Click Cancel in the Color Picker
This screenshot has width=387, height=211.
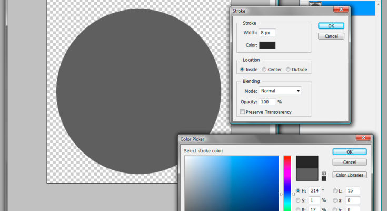point(350,162)
